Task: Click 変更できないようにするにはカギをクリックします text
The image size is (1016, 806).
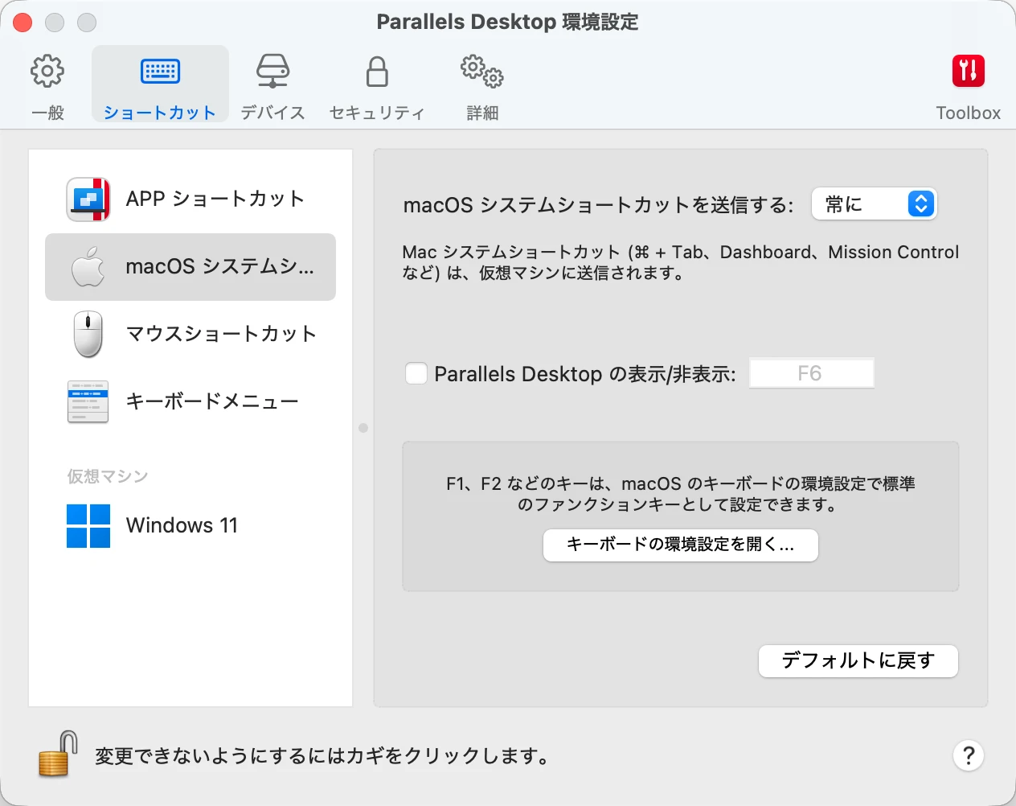Action: pos(323,756)
